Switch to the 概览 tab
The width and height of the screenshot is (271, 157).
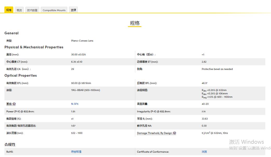[x=19, y=10]
